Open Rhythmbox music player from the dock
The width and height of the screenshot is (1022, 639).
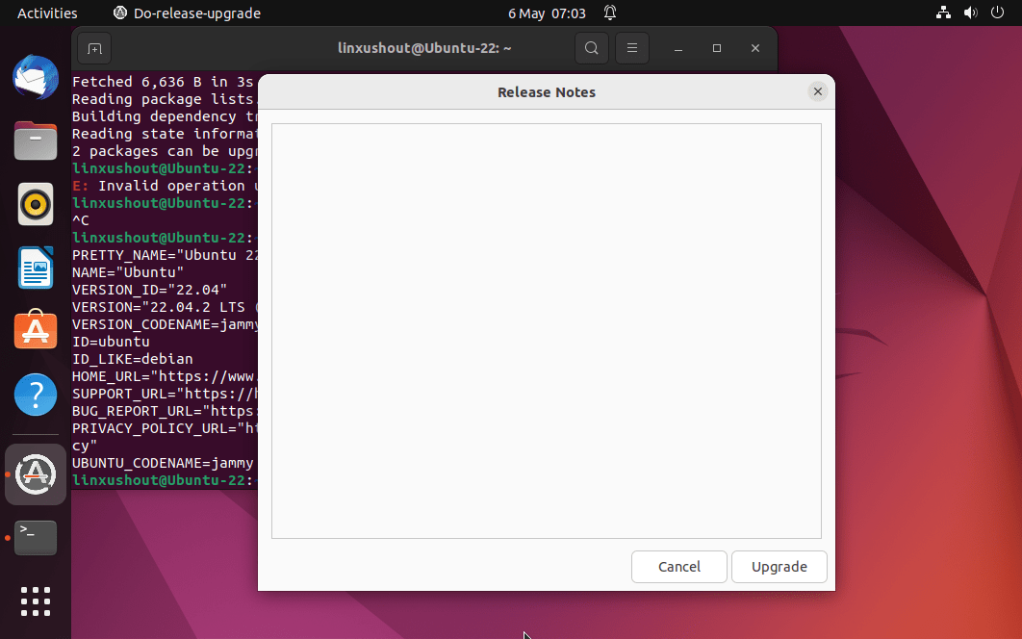(36, 204)
